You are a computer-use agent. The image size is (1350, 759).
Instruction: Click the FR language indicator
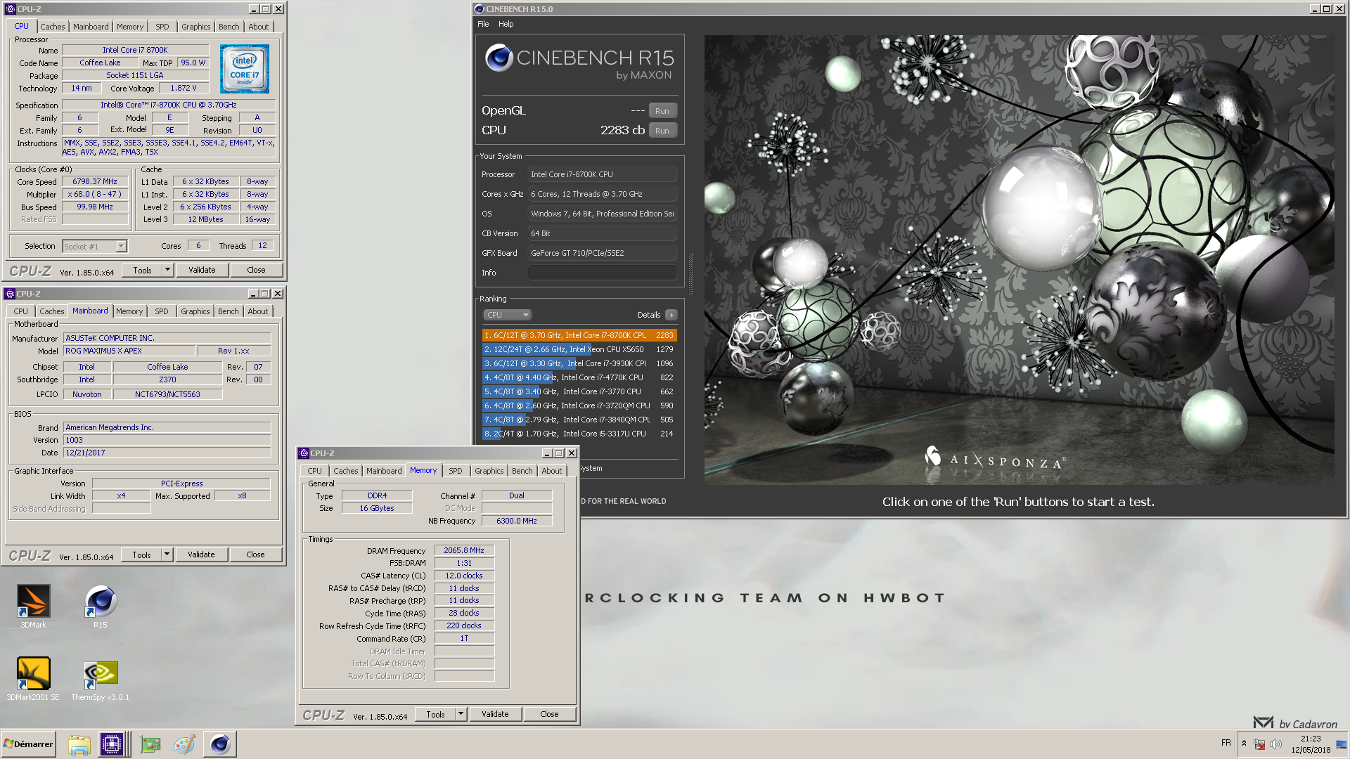point(1226,743)
